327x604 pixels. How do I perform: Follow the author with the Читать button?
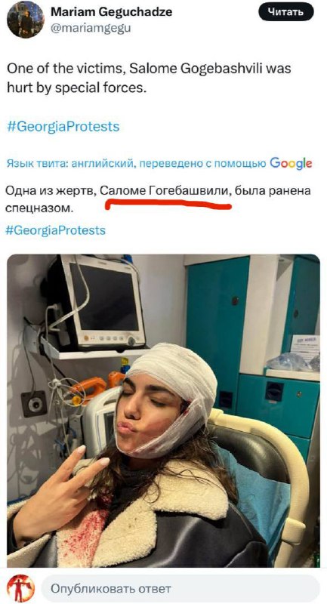pos(285,11)
